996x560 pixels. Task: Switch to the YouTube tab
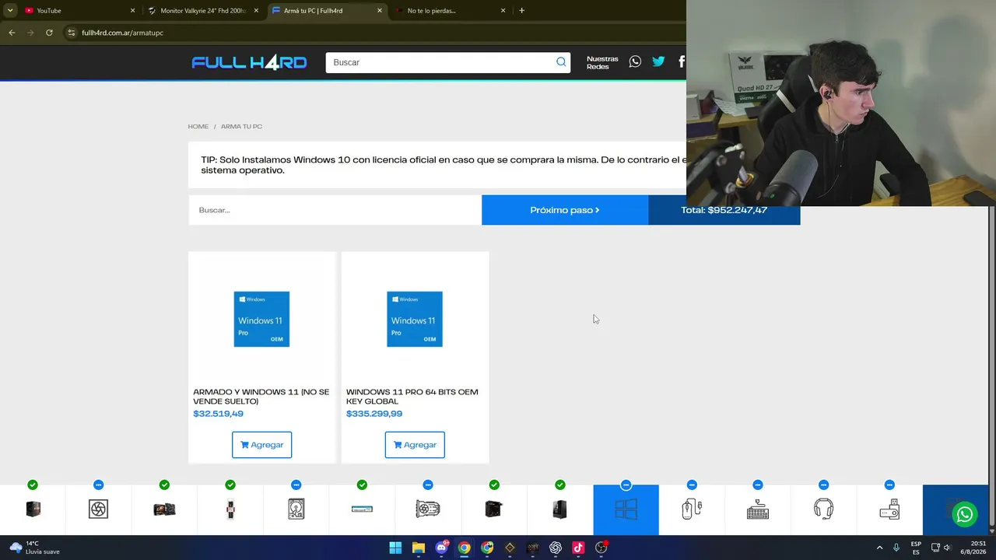click(x=78, y=11)
